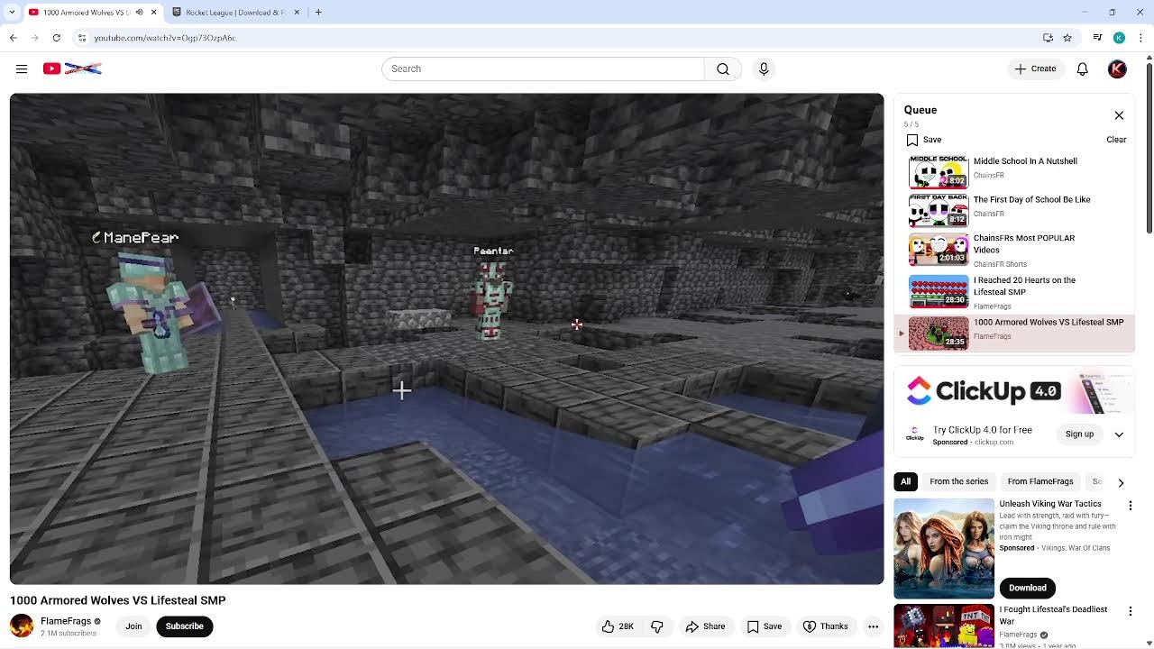Open the FlameFrags channel avatar
This screenshot has width=1154, height=649.
click(22, 626)
